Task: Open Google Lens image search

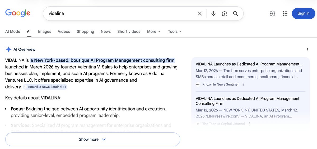Action: [225, 13]
